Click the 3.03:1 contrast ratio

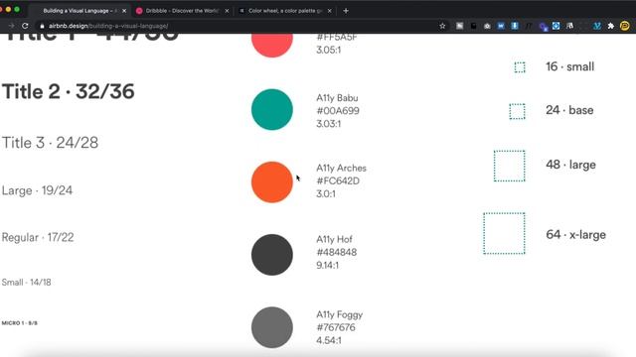click(x=329, y=124)
